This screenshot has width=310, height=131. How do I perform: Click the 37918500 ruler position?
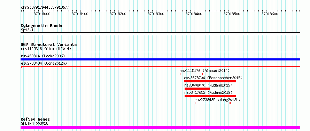[232, 14]
